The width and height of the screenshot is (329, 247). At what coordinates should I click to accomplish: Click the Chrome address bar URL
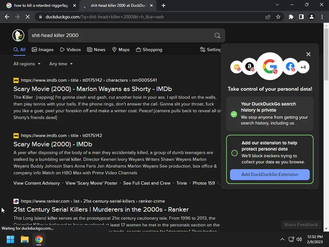[104, 17]
